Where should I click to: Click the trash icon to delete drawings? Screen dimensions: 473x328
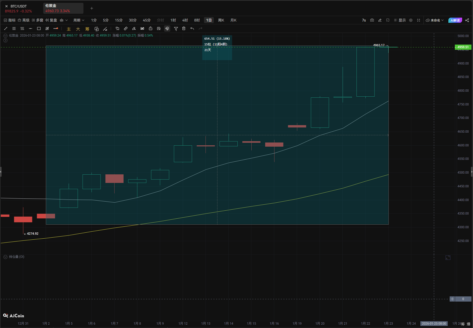(184, 28)
